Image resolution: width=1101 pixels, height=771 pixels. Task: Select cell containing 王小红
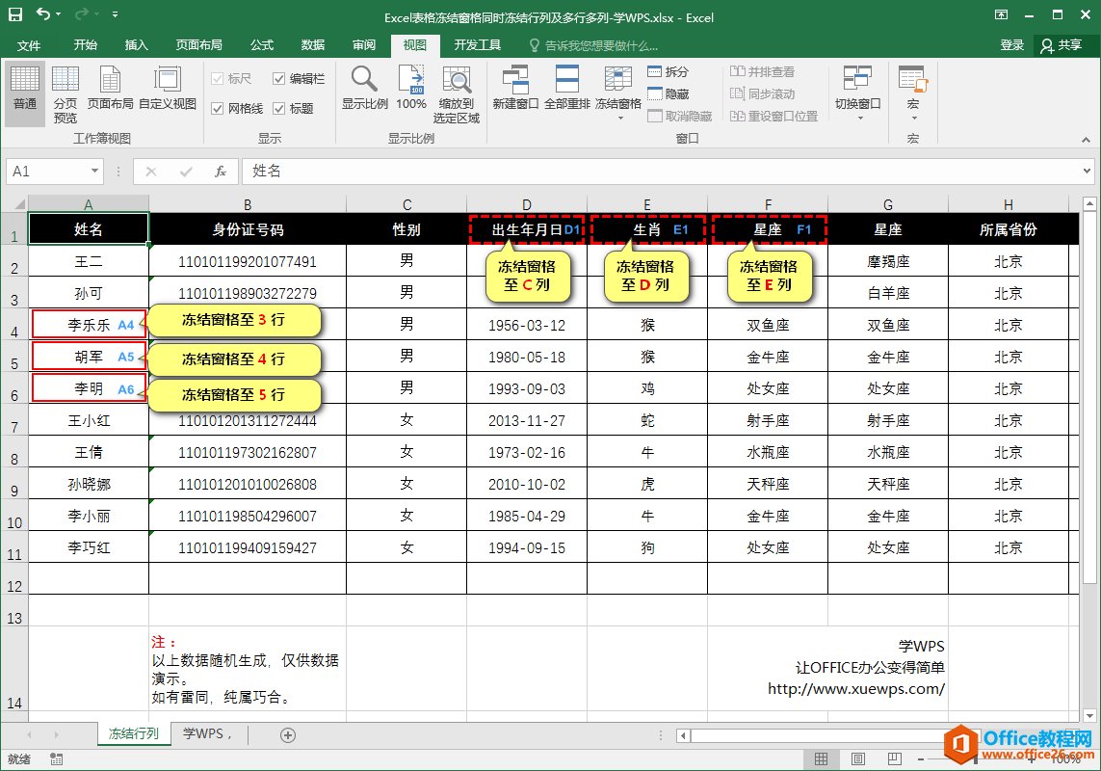pyautogui.click(x=89, y=420)
